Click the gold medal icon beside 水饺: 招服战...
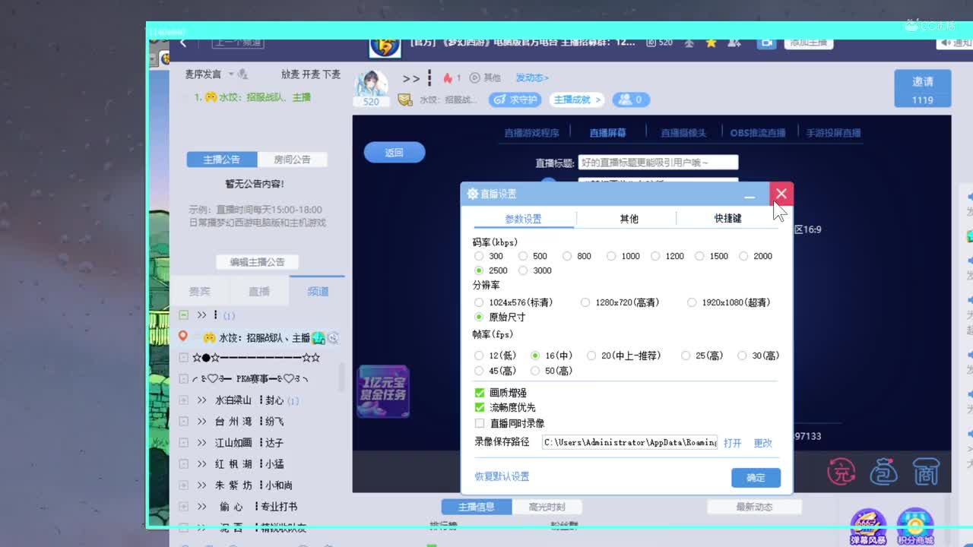 (x=404, y=100)
